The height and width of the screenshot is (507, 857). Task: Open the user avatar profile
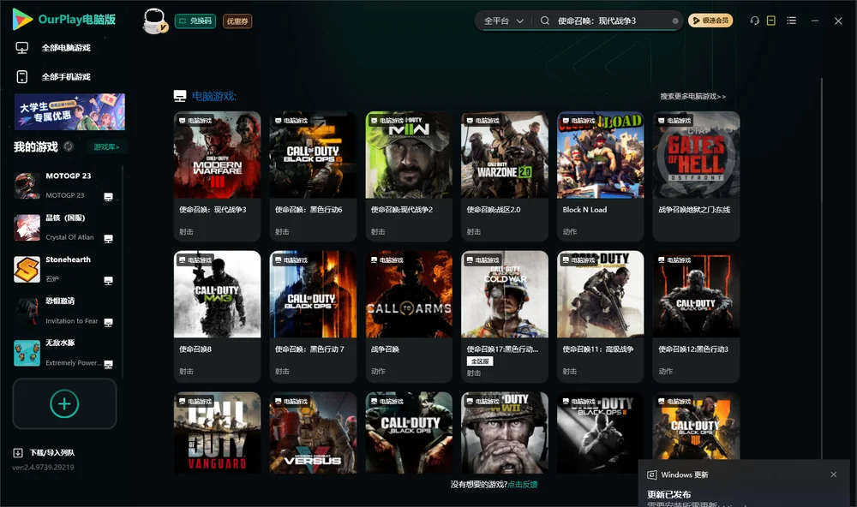(x=154, y=21)
